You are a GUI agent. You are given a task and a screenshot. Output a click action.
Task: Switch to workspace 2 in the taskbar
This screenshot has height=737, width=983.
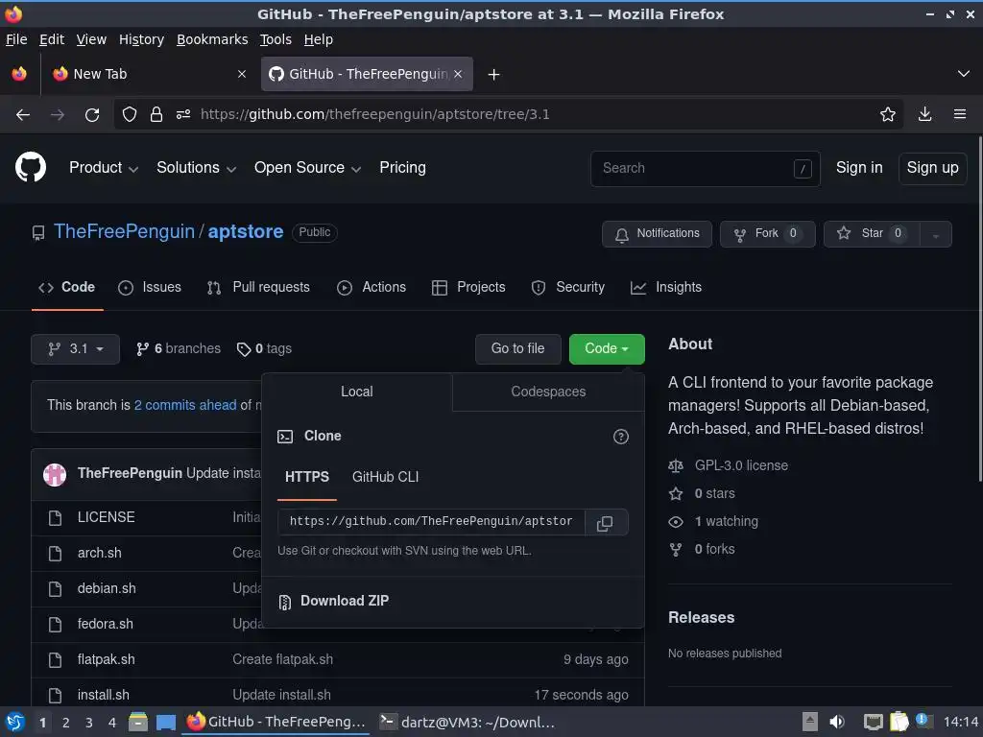tap(66, 723)
